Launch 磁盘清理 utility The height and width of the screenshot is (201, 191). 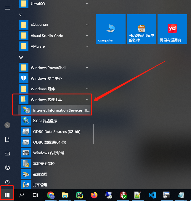54,174
